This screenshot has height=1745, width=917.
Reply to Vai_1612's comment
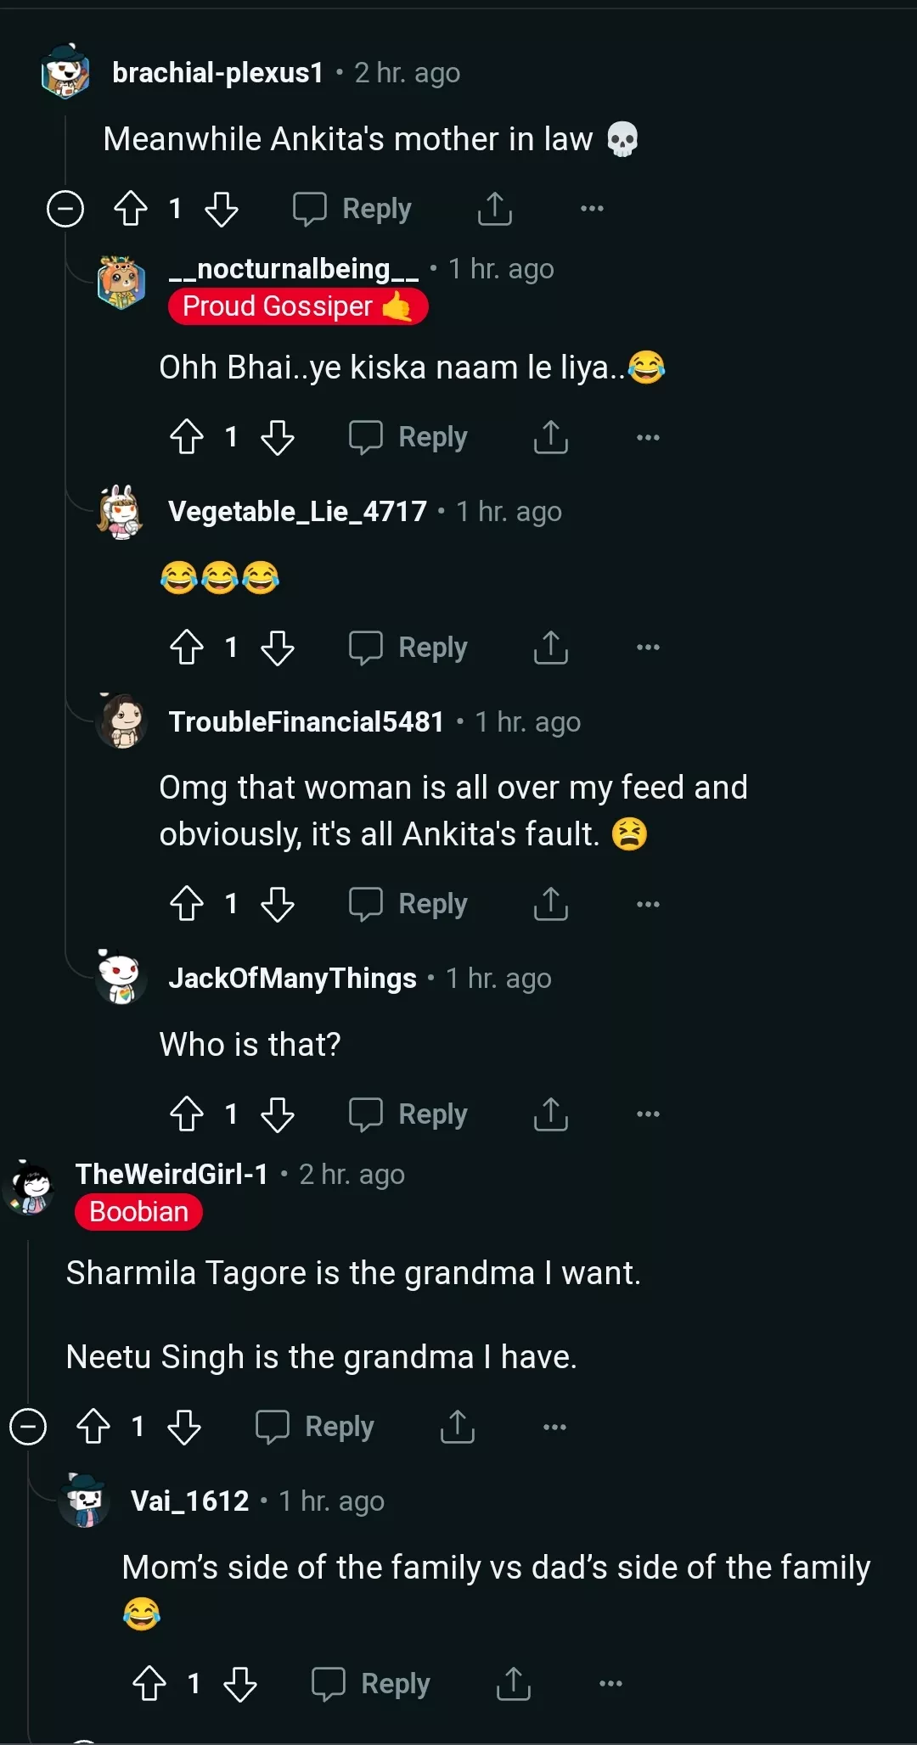(372, 1684)
